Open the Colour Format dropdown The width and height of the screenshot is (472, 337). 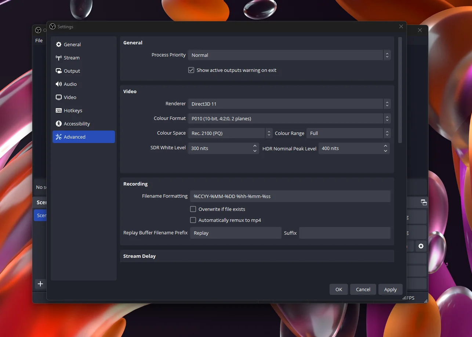tap(289, 118)
